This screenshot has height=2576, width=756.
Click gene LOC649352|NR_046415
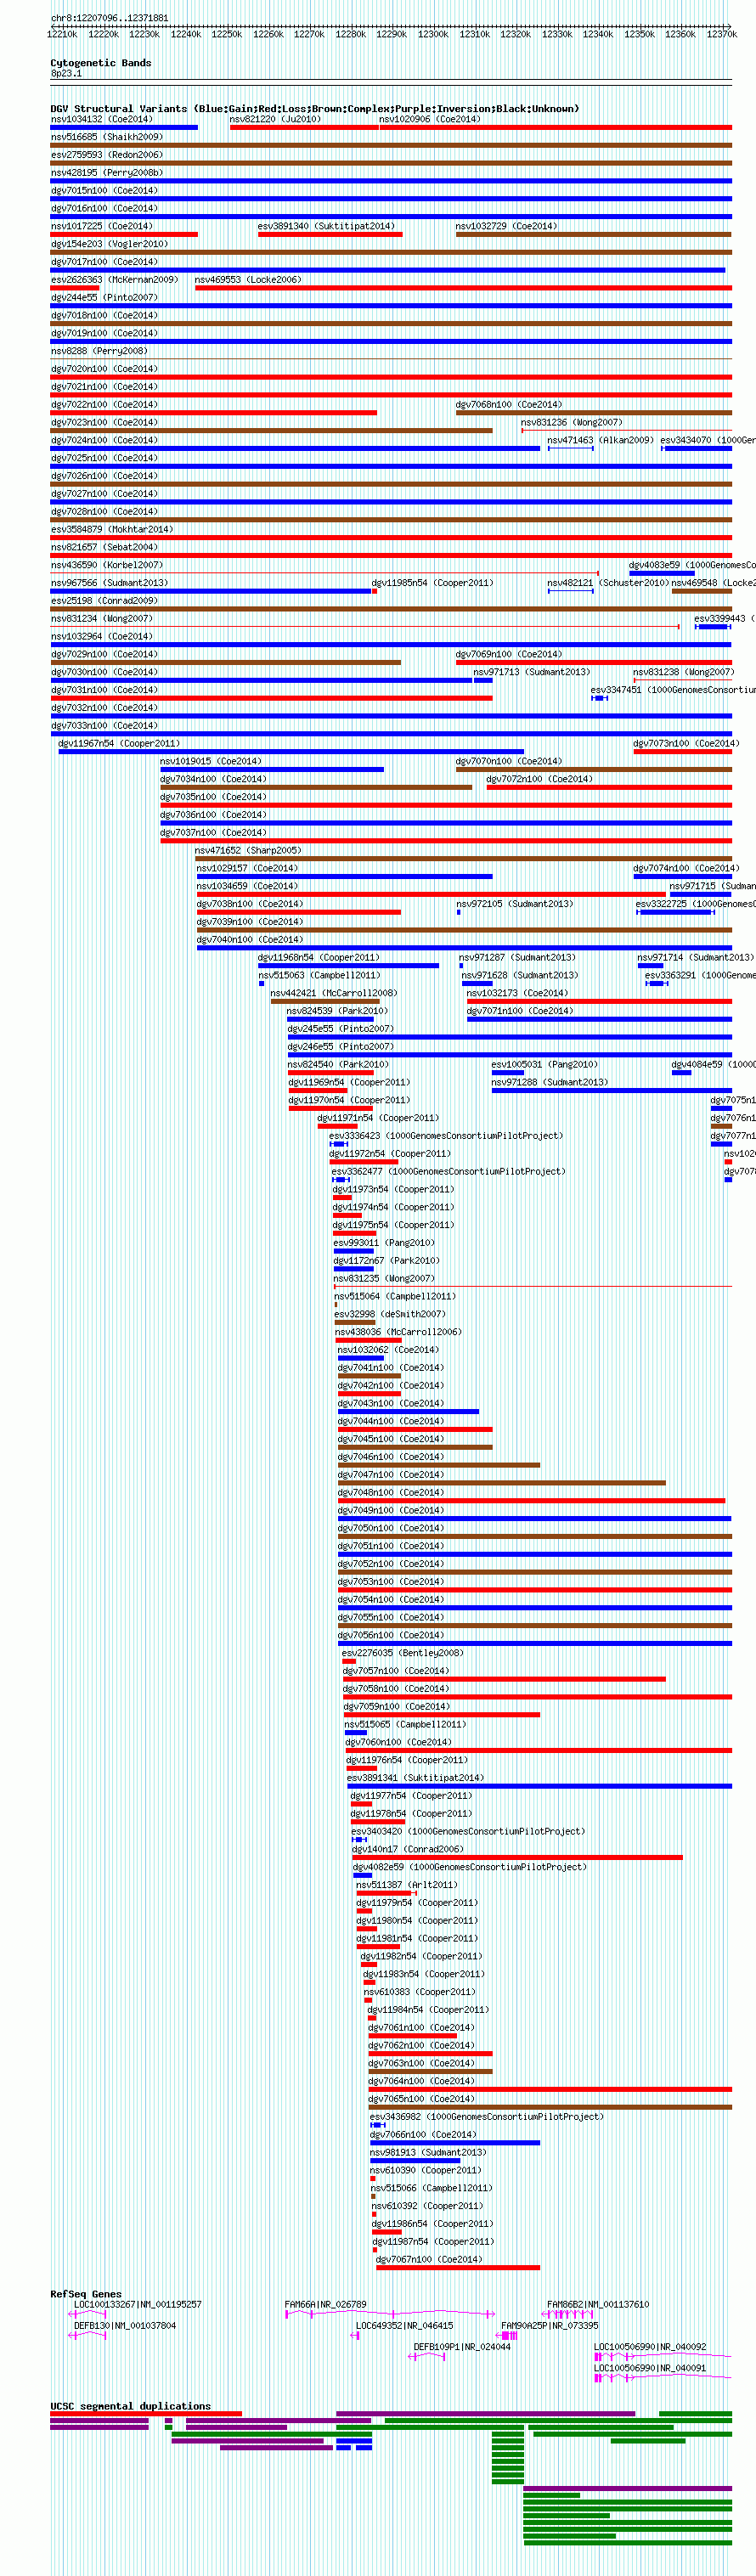coord(405,2325)
